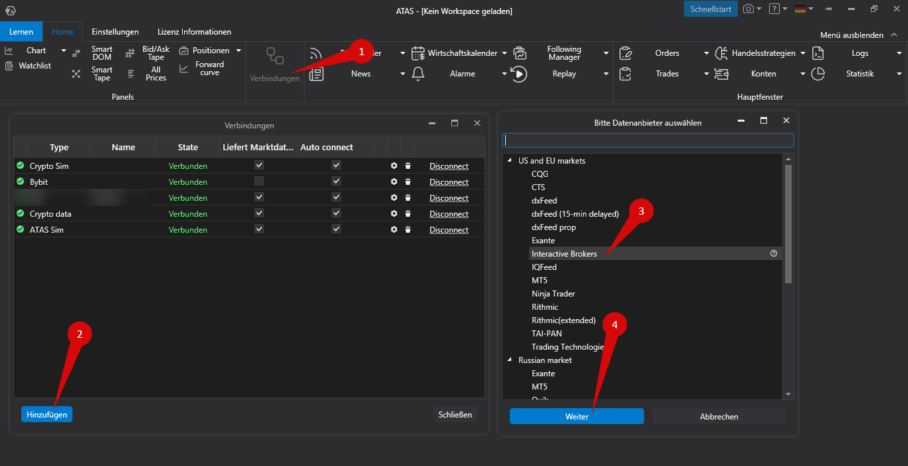Toggle Auto connect checkbox for Crypto data
Viewport: 908px width, 466px height.
click(x=336, y=213)
